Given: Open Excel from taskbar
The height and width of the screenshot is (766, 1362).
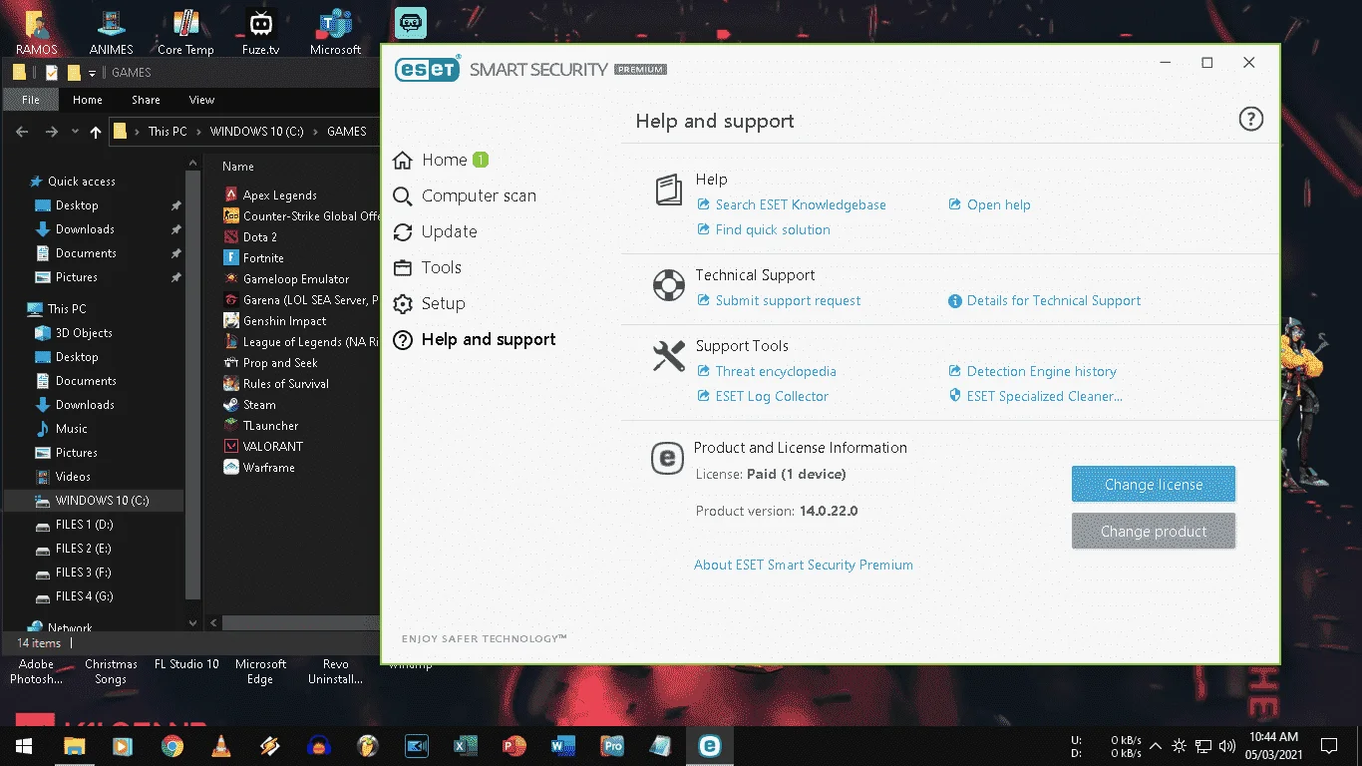Looking at the screenshot, I should pos(465,745).
